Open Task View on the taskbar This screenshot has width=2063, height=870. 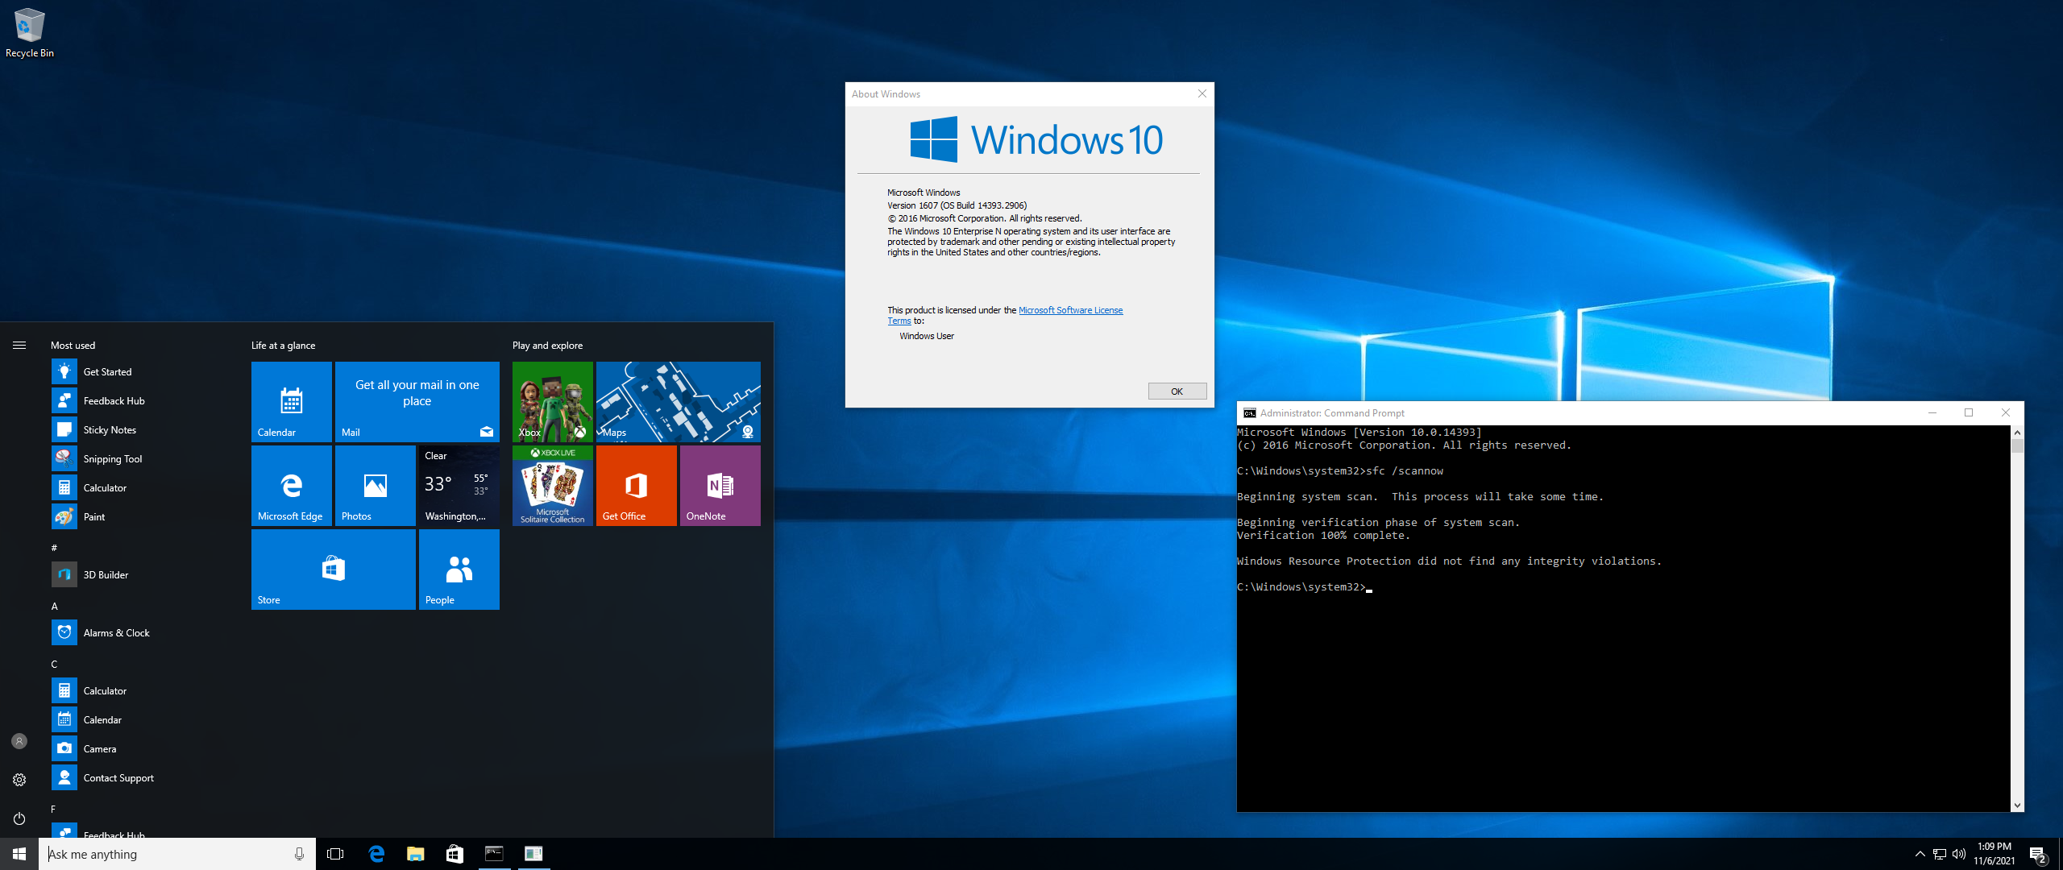335,854
